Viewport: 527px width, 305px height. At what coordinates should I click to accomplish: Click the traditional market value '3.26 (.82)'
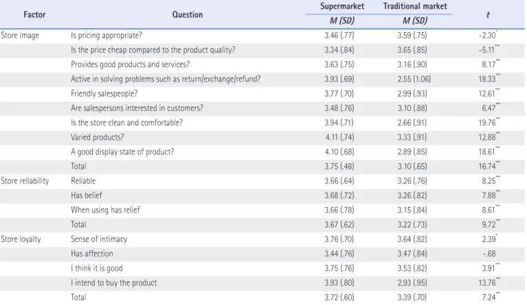pyautogui.click(x=412, y=195)
